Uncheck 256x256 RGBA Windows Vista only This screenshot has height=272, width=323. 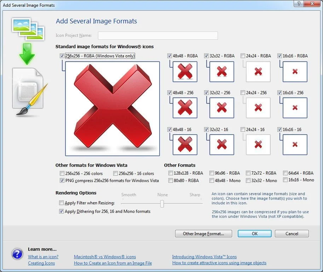pyautogui.click(x=62, y=56)
